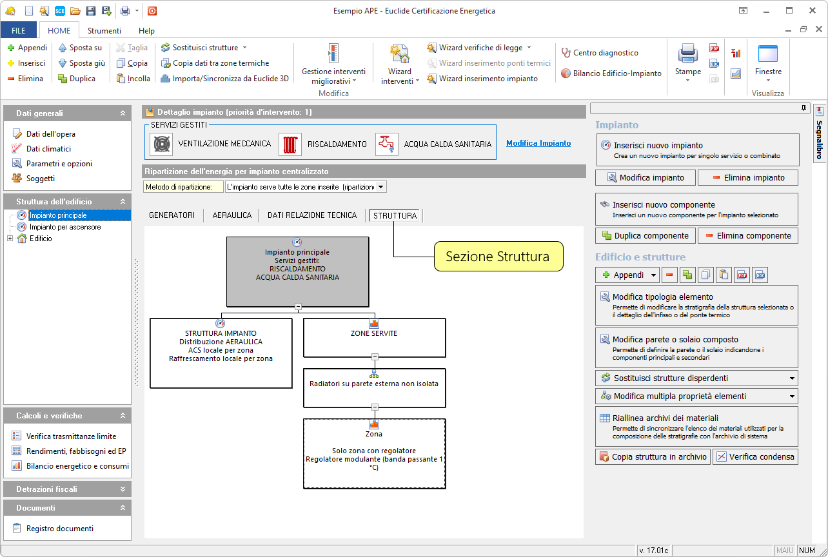
Task: Open the Metodo di ripartizione dropdown
Action: click(380, 187)
